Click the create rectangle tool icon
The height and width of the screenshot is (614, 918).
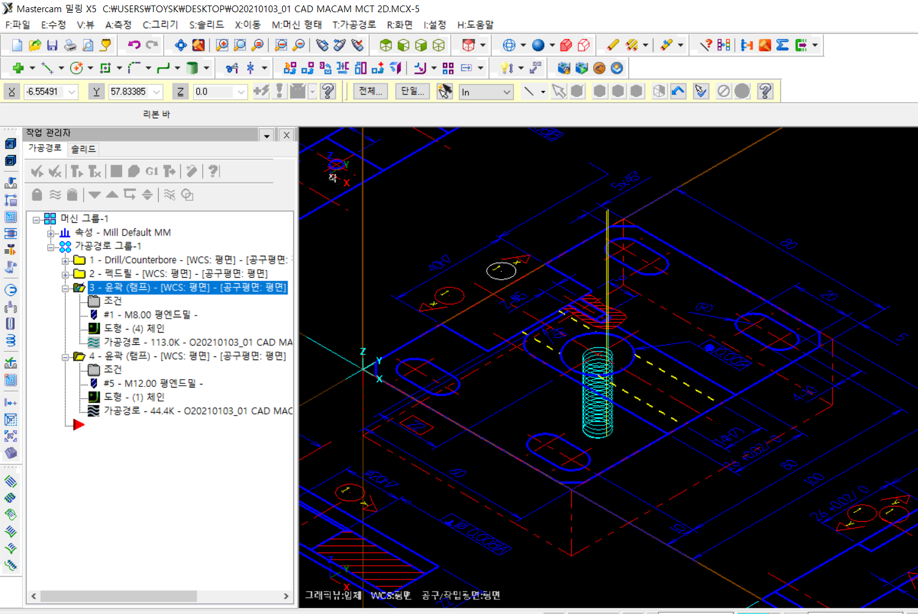tap(105, 68)
